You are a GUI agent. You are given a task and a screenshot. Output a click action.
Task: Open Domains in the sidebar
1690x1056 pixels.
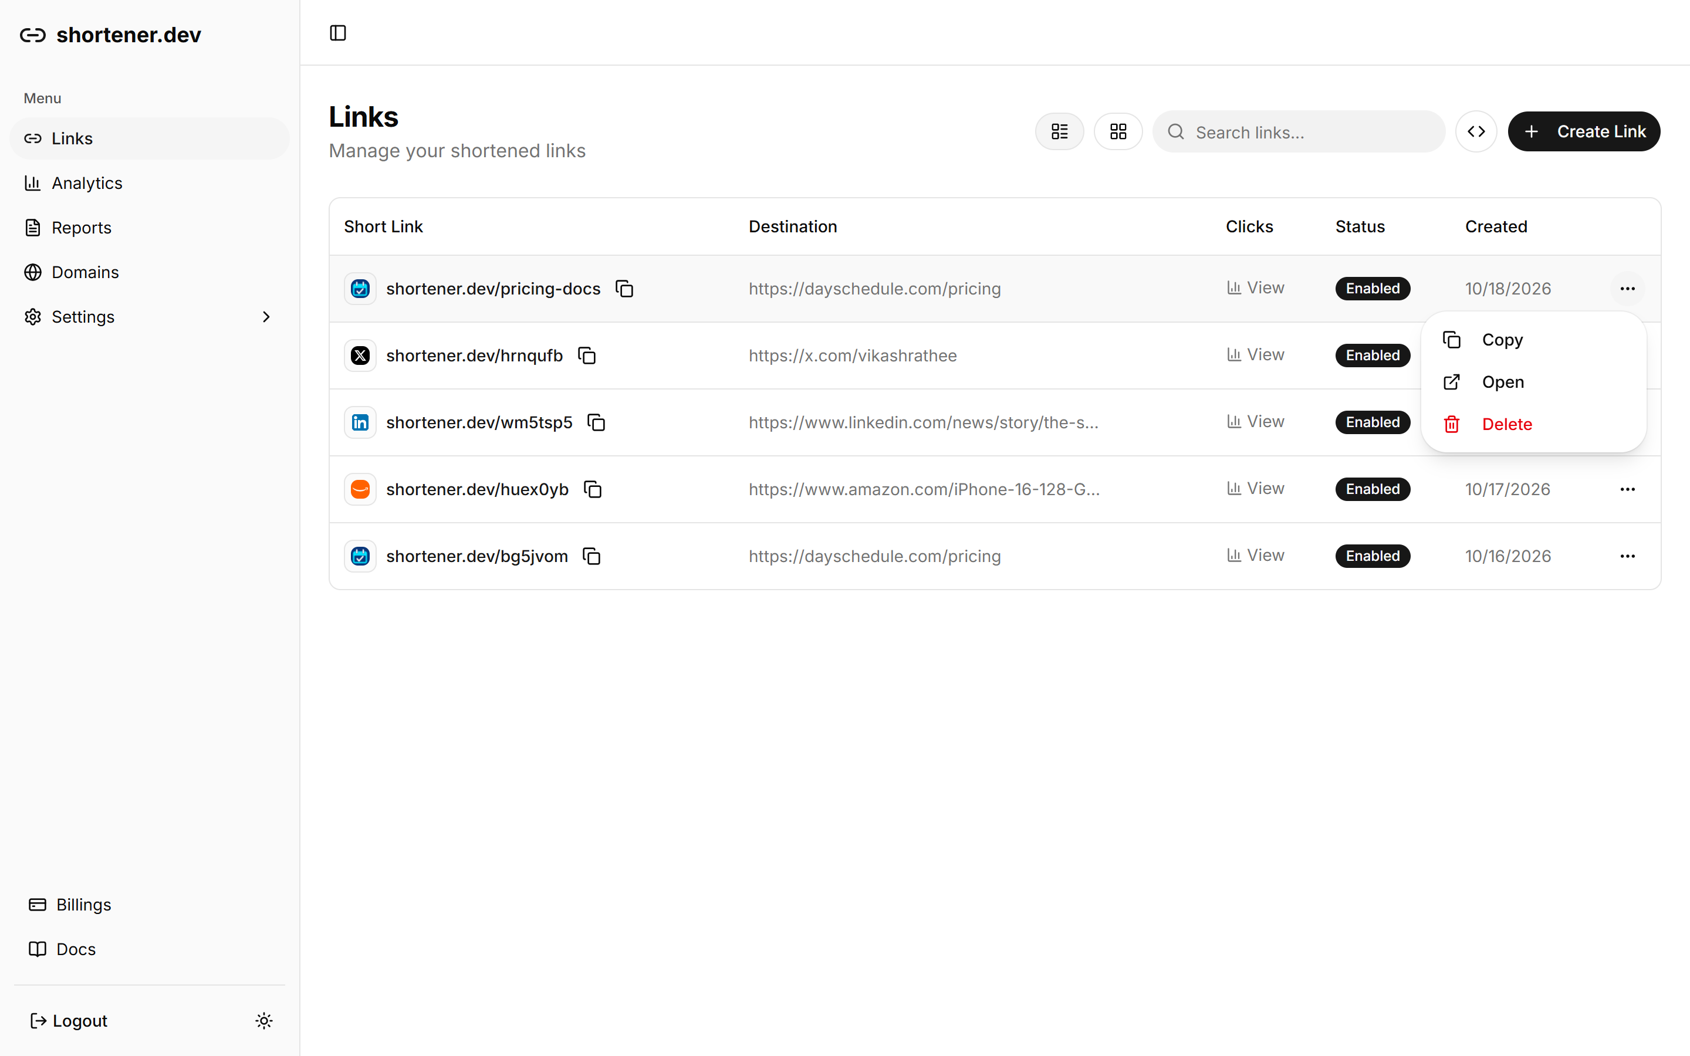(x=150, y=272)
